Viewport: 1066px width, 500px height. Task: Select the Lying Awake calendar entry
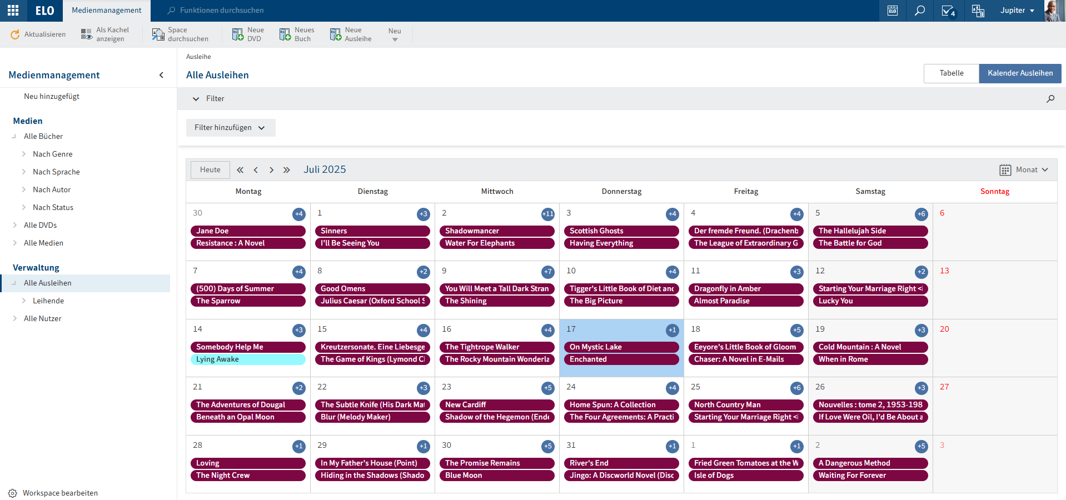coord(248,359)
